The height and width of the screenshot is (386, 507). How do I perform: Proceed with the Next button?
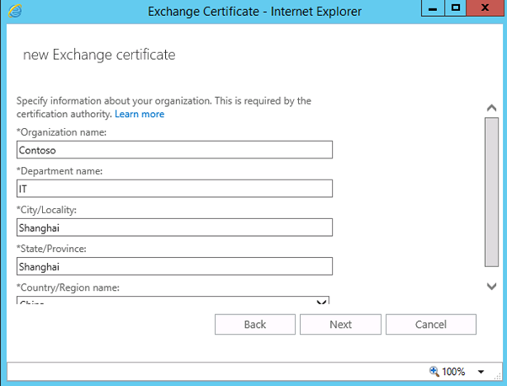point(340,324)
